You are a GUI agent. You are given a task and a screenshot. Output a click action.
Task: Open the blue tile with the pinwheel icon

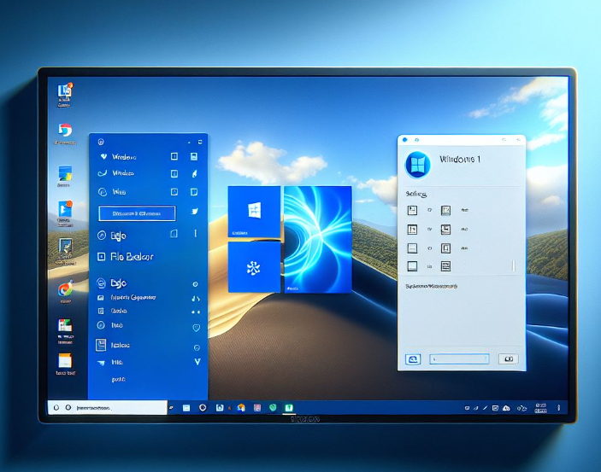click(x=254, y=268)
